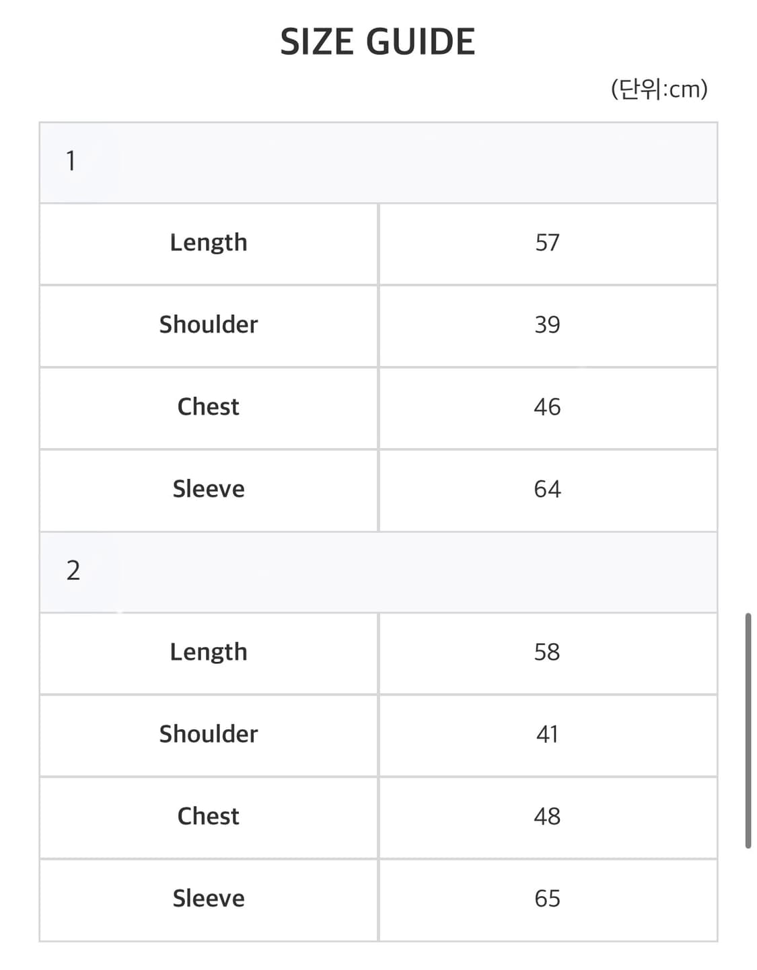Image resolution: width=757 pixels, height=970 pixels.
Task: Select the Shoulder value 39
Action: (x=547, y=325)
